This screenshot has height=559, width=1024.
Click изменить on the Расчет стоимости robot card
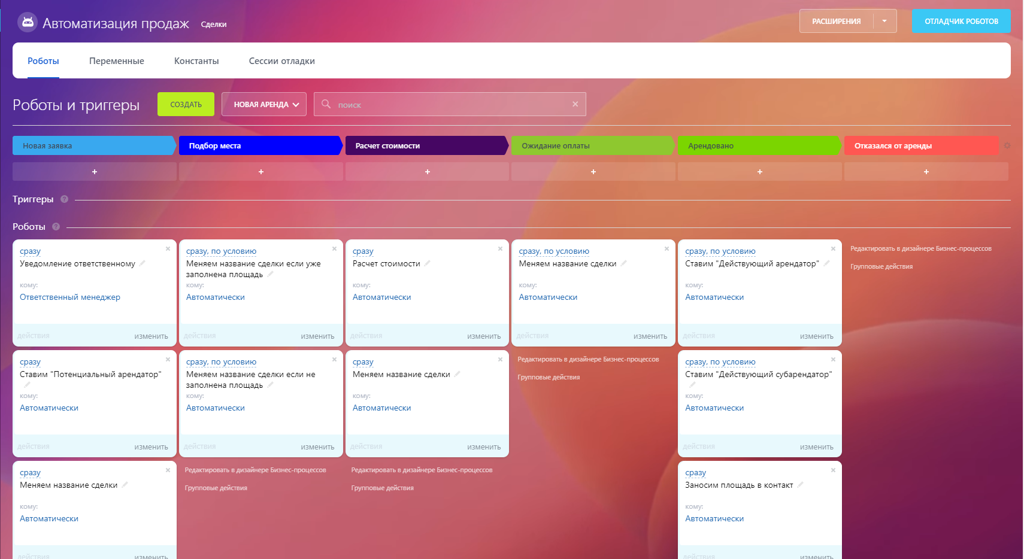click(x=484, y=336)
